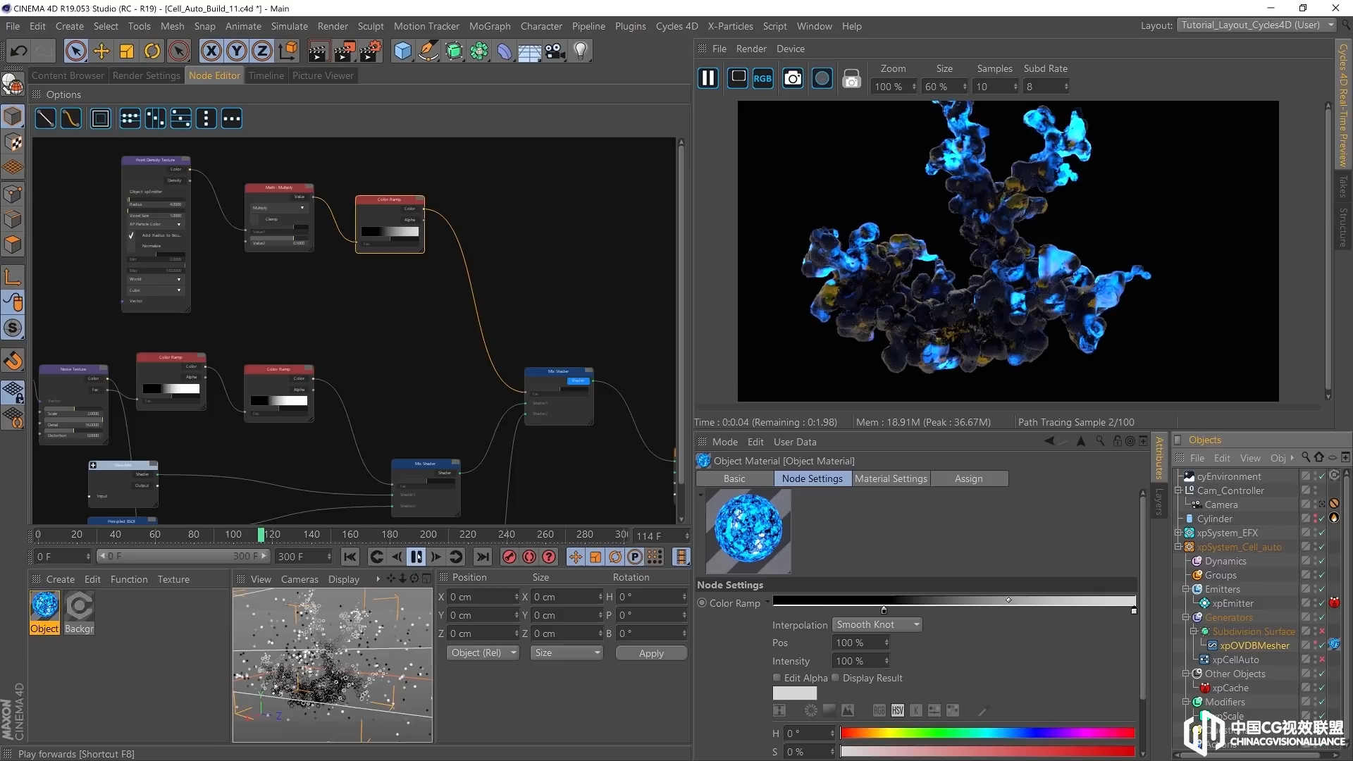Click the Undo arrow icon

(x=19, y=51)
